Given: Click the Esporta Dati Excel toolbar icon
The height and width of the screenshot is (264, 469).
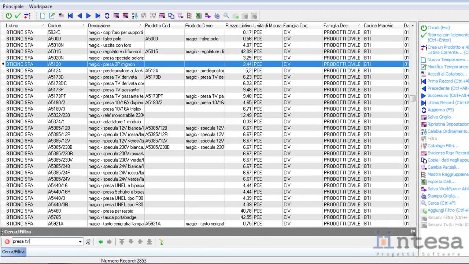Looking at the screenshot, I should coord(199,16).
